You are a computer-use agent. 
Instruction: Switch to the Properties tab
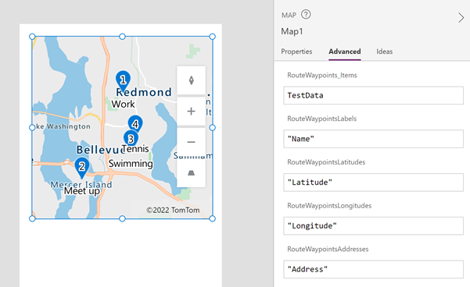296,51
